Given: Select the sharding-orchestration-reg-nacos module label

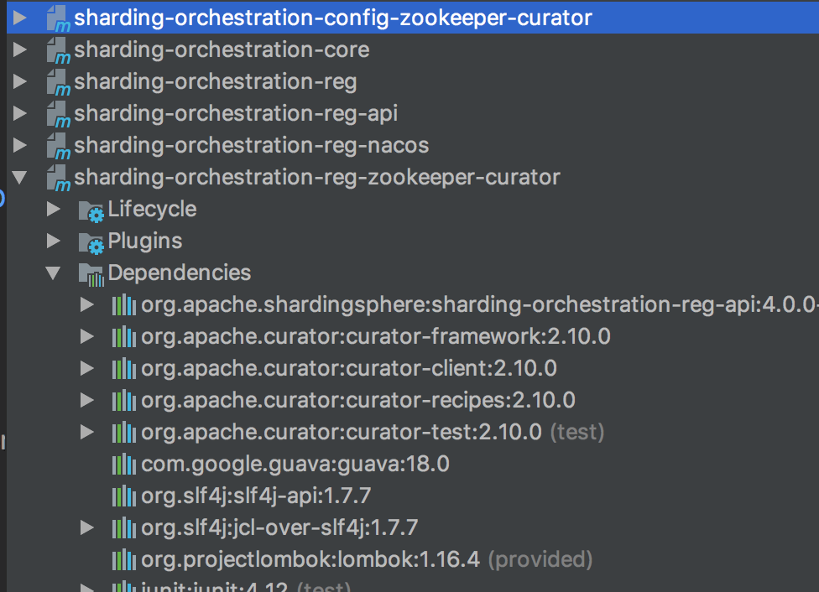Looking at the screenshot, I should 251,146.
